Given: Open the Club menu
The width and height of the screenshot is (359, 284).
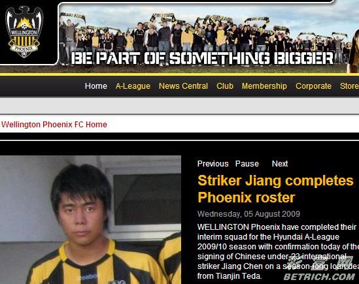Looking at the screenshot, I should 225,86.
